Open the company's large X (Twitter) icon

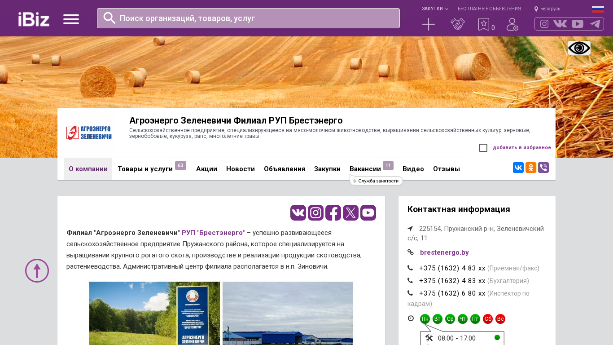click(x=350, y=212)
